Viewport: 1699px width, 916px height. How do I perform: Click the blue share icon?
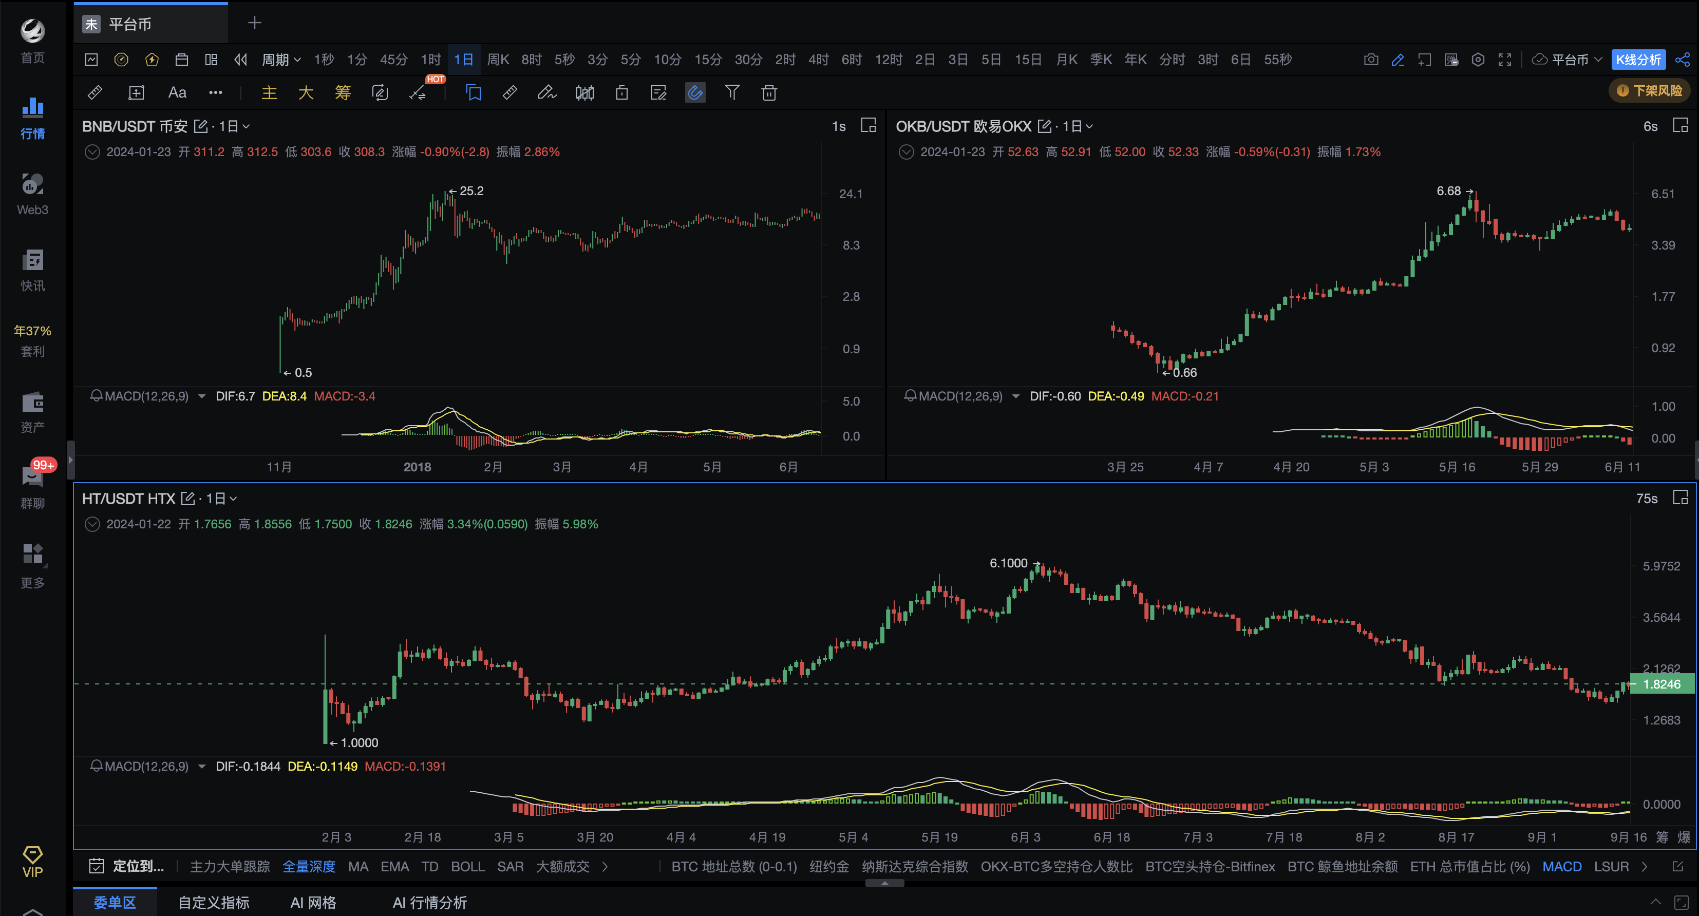[1683, 60]
